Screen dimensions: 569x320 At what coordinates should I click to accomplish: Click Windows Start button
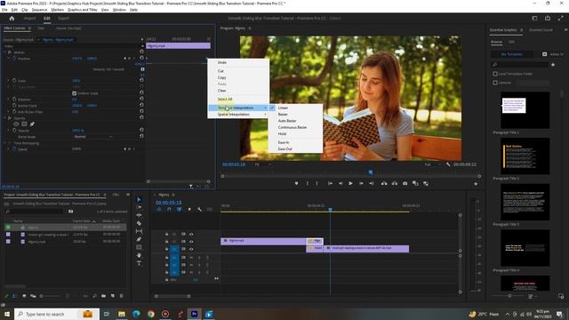(7, 314)
